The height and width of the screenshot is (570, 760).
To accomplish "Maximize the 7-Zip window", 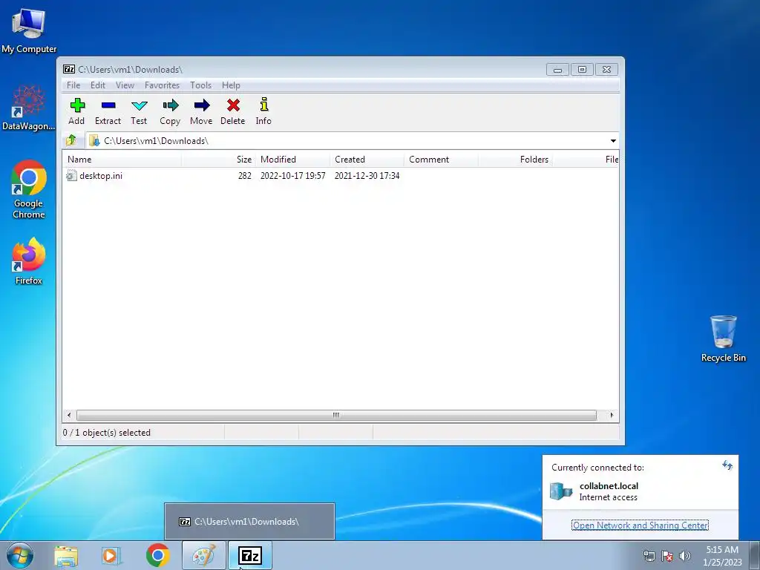I will pos(582,69).
